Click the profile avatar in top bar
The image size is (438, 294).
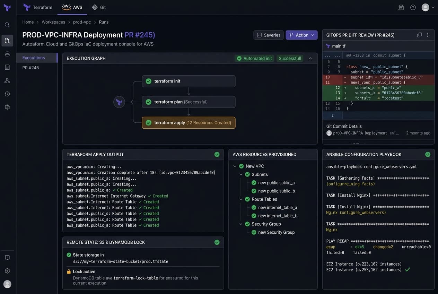426,7
